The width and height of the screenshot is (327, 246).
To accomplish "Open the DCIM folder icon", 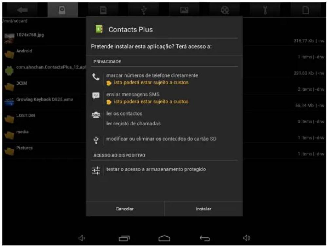I will coord(10,87).
